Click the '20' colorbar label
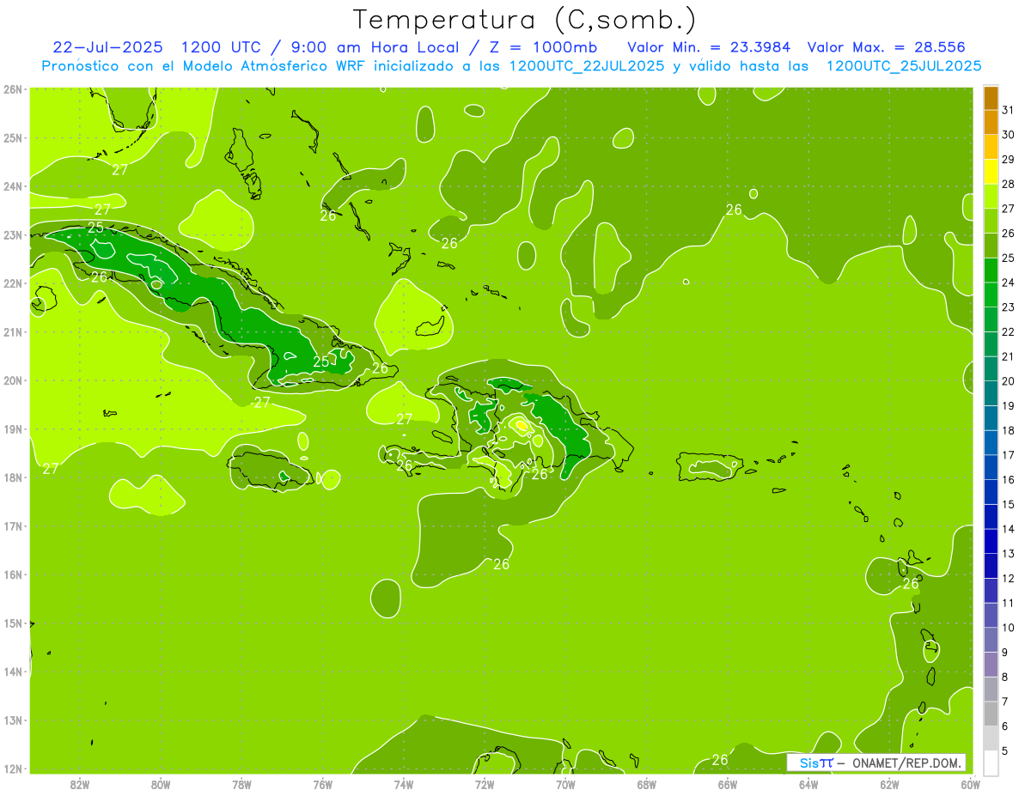Screen dimensions: 1031x796 point(1009,380)
